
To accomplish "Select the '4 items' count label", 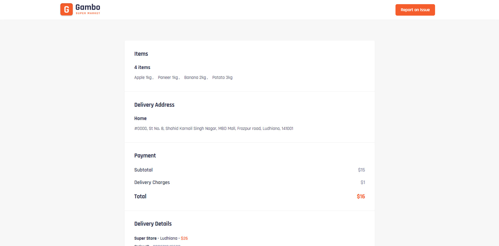I will [x=142, y=68].
